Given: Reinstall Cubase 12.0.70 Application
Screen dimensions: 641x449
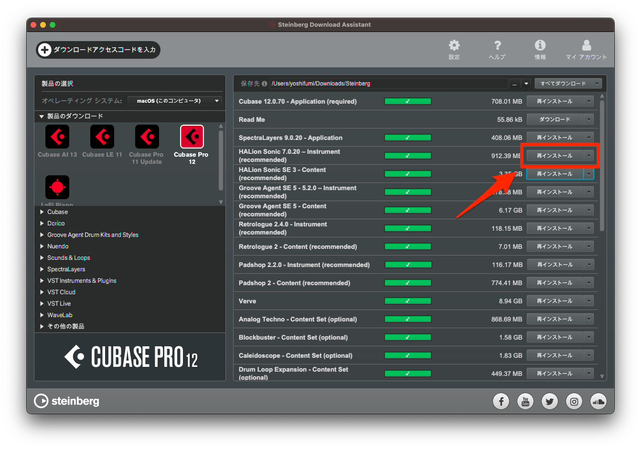Looking at the screenshot, I should point(555,101).
